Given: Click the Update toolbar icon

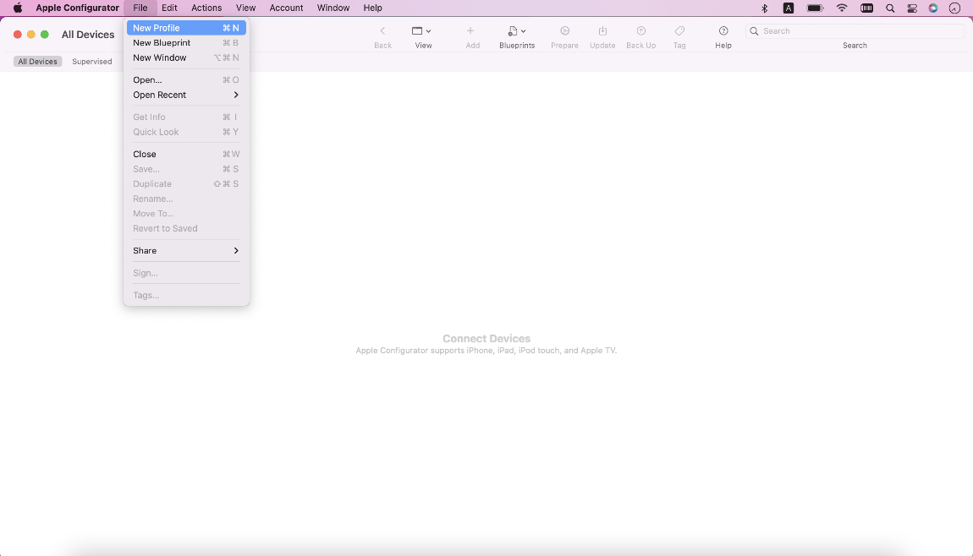Looking at the screenshot, I should tap(602, 31).
